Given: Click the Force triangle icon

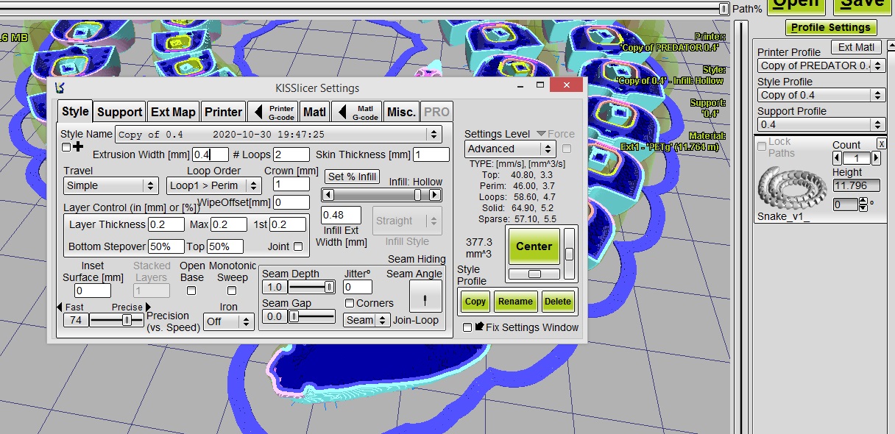Looking at the screenshot, I should 541,134.
